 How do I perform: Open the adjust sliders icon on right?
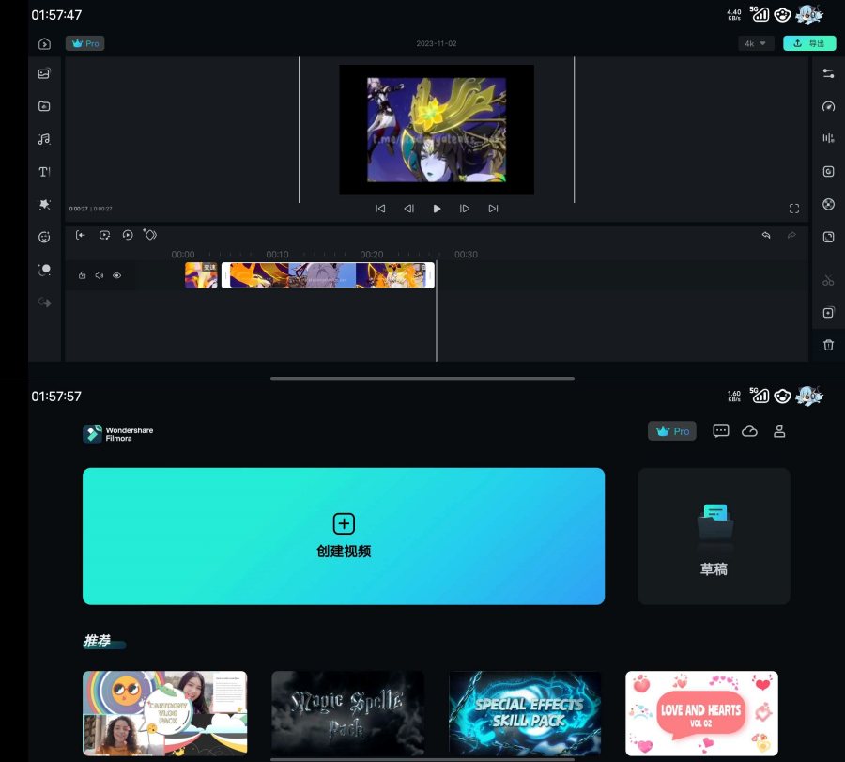pos(828,73)
